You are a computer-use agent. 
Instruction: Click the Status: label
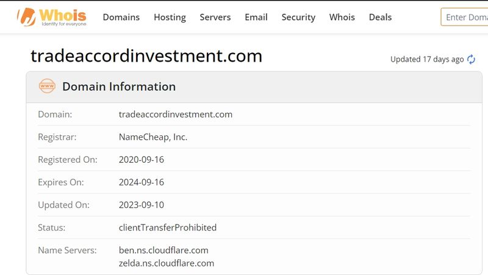(x=51, y=227)
